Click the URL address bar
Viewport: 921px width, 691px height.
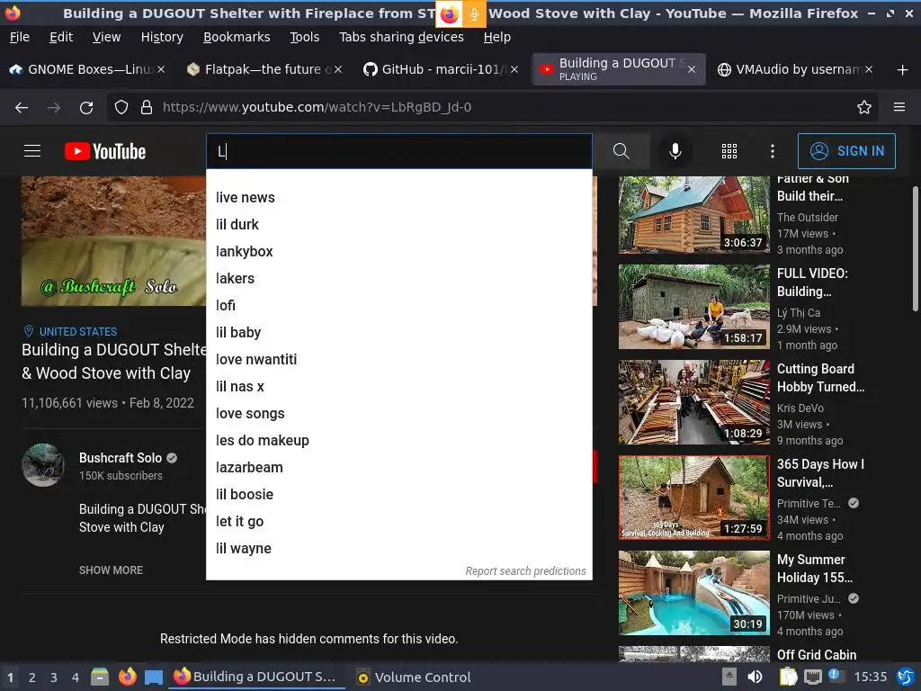pyautogui.click(x=494, y=107)
